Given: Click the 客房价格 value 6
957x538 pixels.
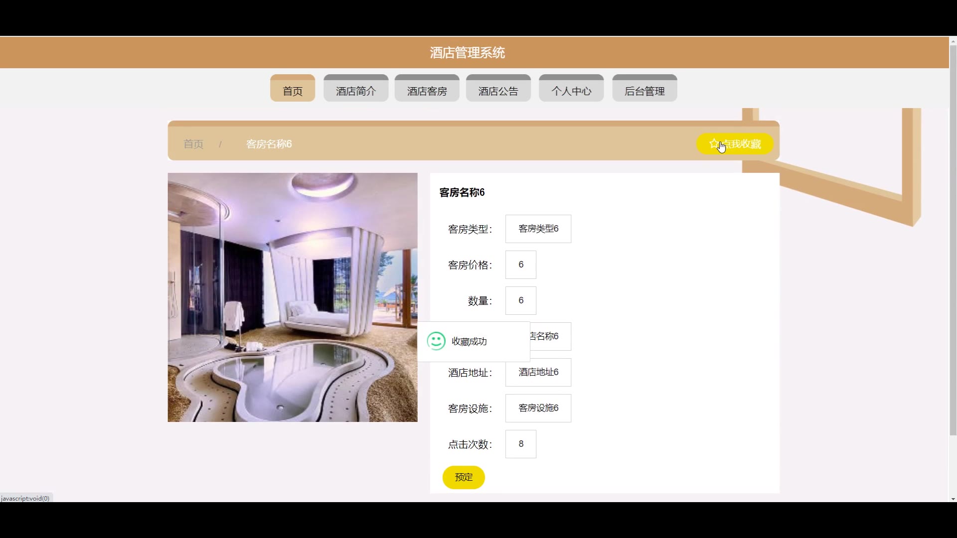Looking at the screenshot, I should click(521, 265).
